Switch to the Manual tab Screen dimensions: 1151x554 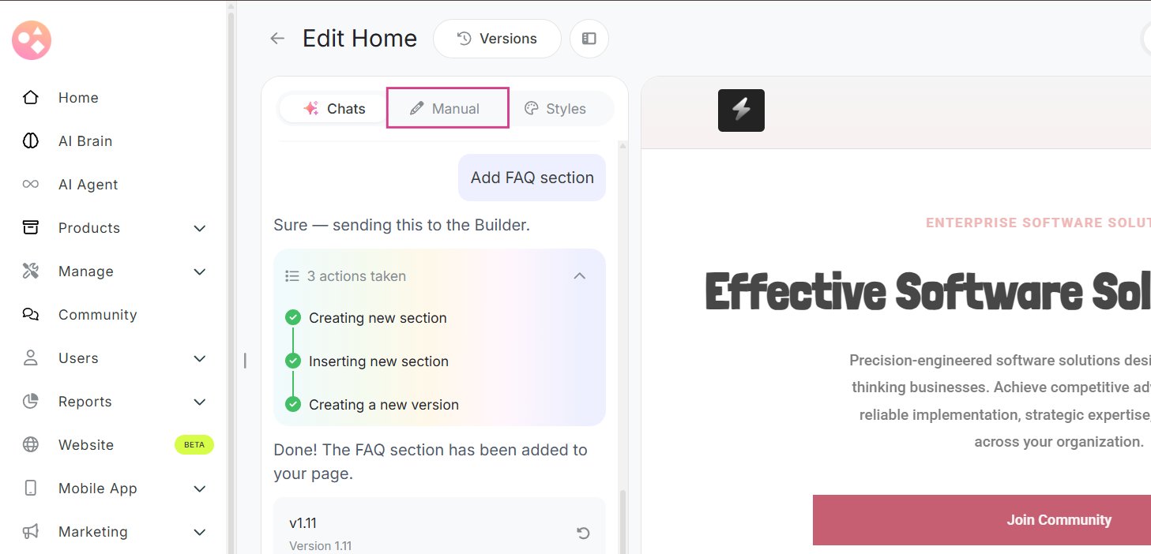[x=446, y=109]
